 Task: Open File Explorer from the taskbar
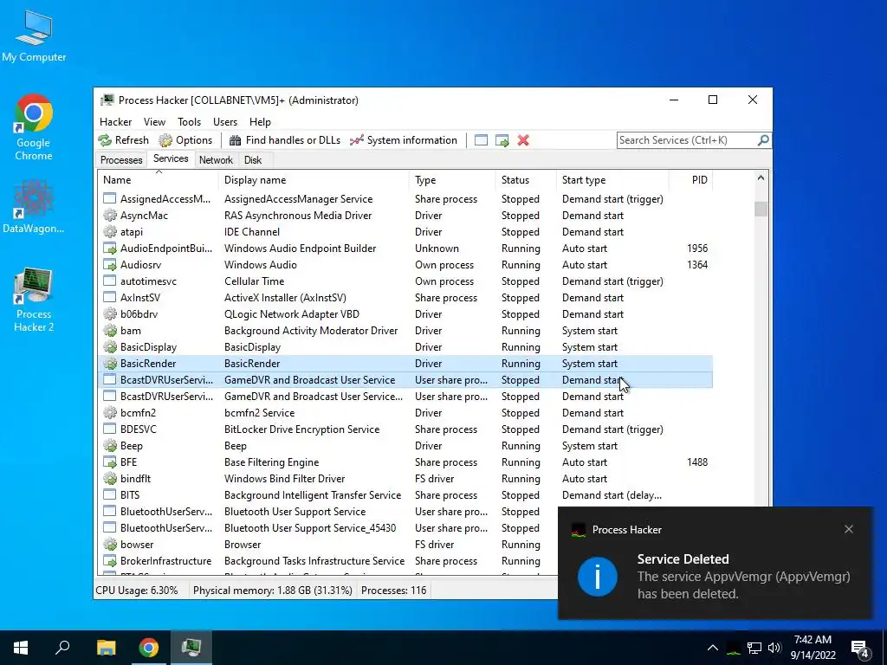pyautogui.click(x=106, y=648)
